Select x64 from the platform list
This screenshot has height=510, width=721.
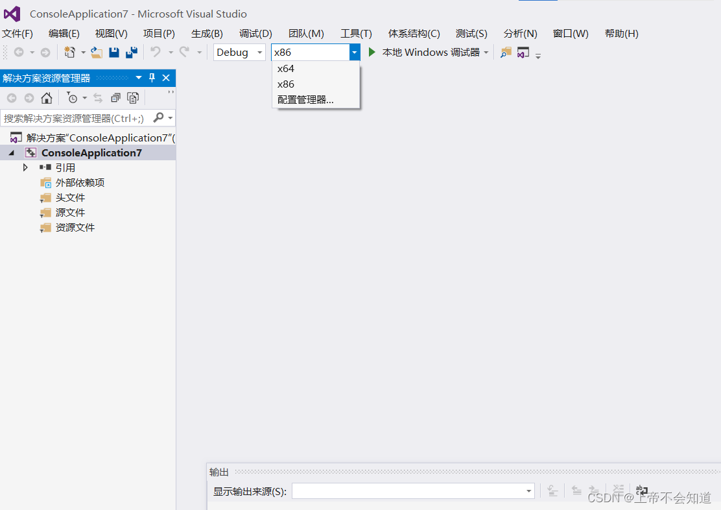[316, 69]
